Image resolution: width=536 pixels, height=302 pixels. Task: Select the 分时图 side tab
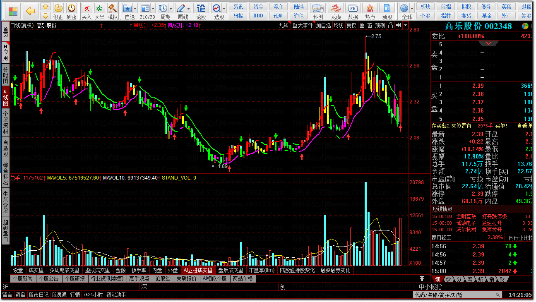click(5, 74)
